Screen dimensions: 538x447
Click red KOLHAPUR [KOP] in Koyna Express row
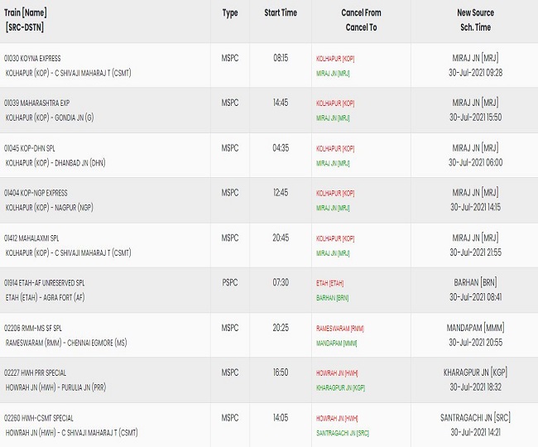point(335,59)
